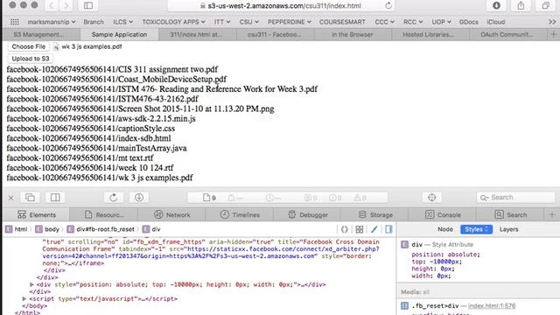The height and width of the screenshot is (315, 560).
Task: Reload the page from the address bar
Action: (388, 6)
